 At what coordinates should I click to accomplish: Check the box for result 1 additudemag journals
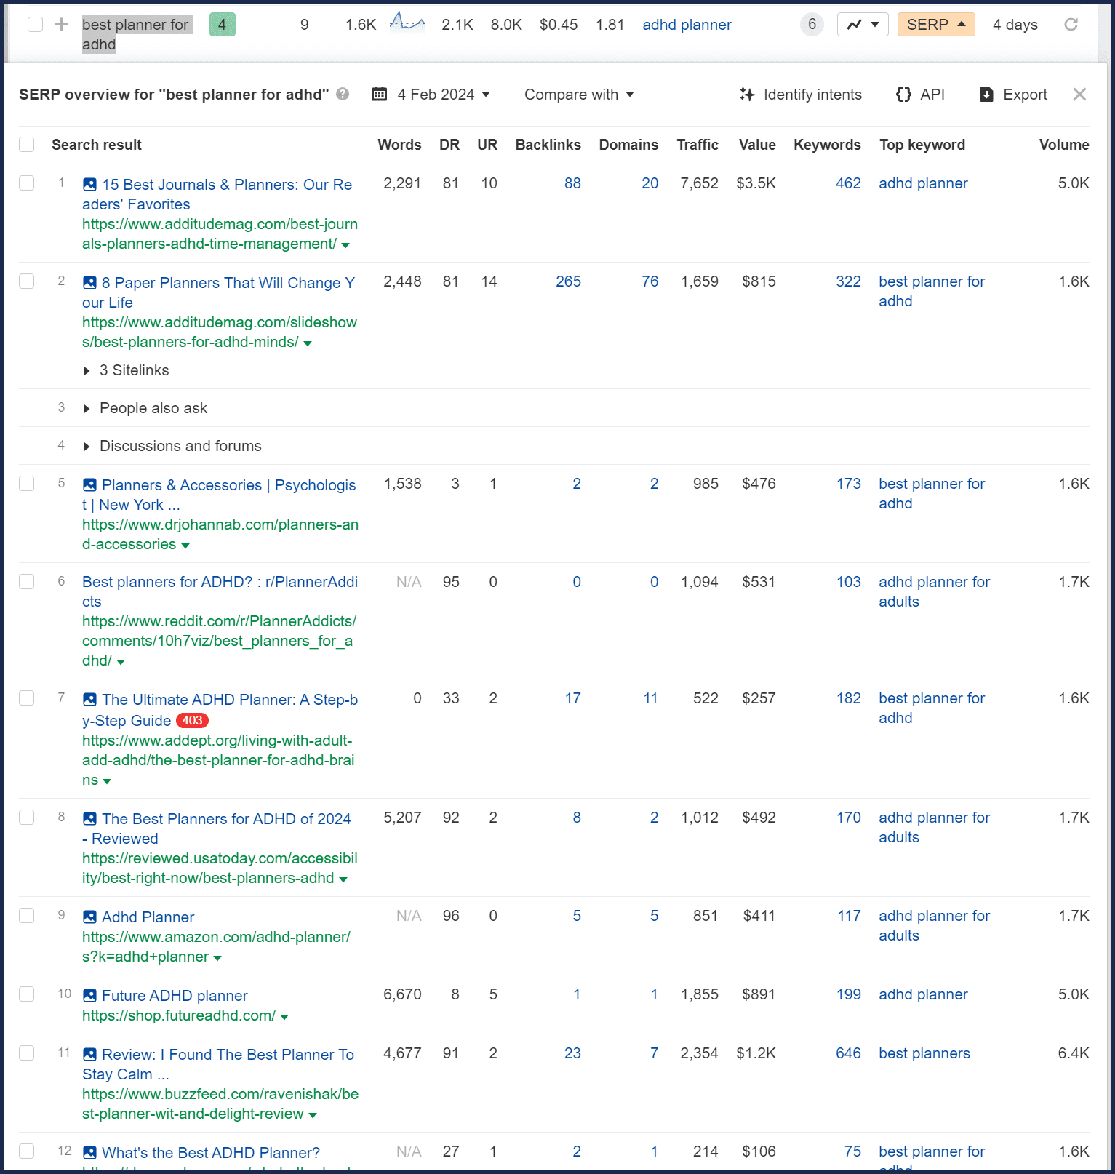(27, 183)
